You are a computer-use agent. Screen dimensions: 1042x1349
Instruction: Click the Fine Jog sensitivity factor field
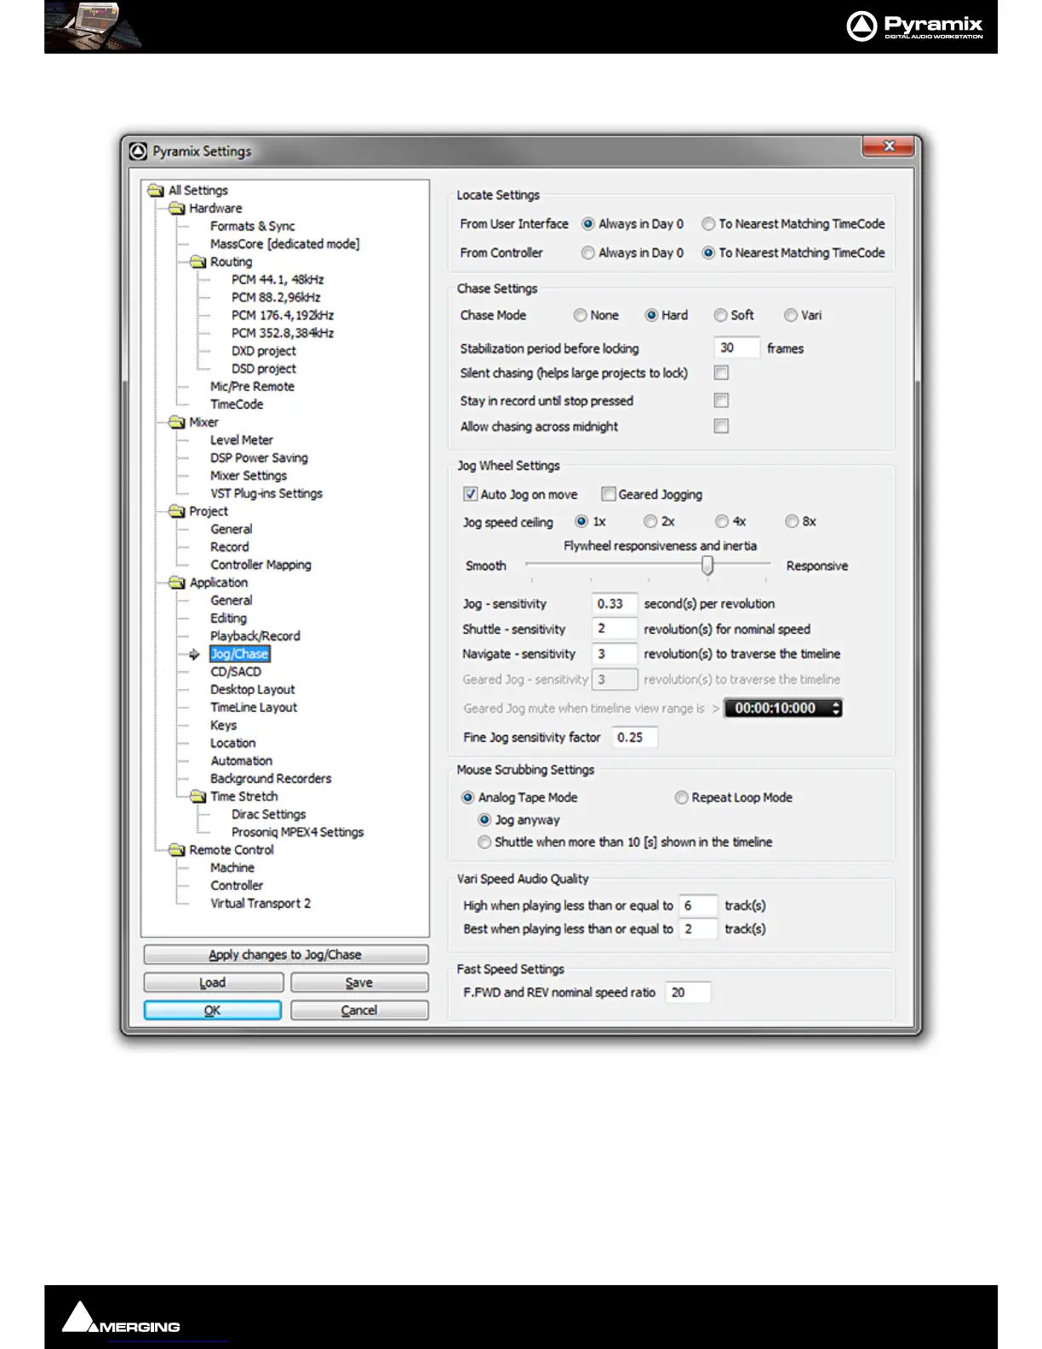click(635, 738)
